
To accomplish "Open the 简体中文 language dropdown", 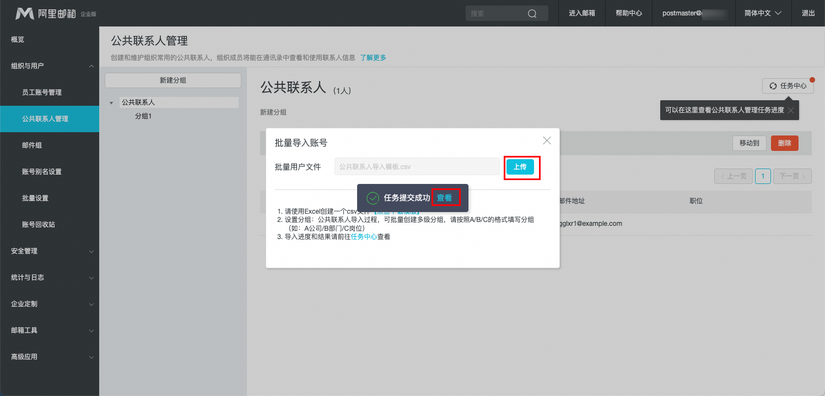I will coord(763,13).
